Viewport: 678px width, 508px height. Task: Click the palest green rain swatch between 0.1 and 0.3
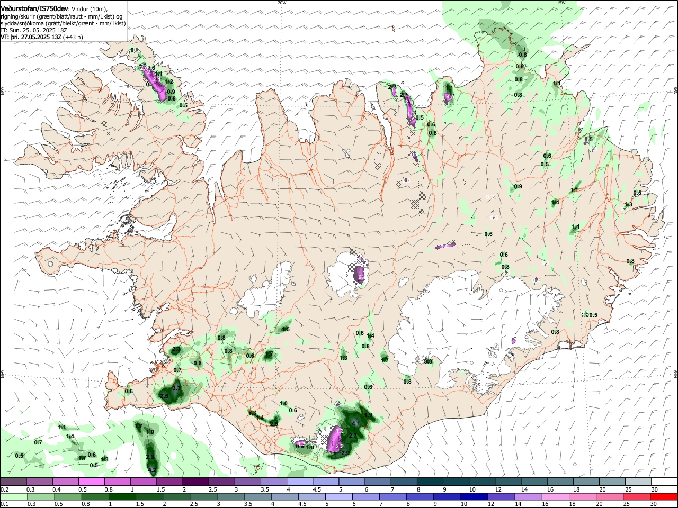click(14, 496)
